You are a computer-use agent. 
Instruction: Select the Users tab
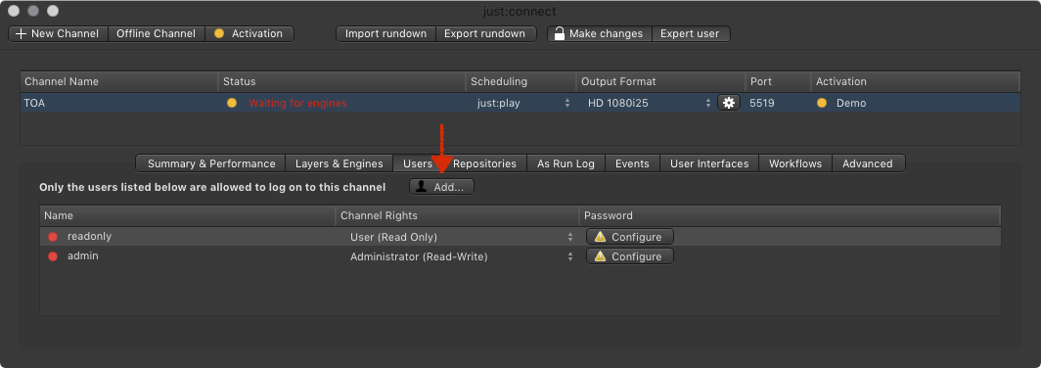coord(418,163)
